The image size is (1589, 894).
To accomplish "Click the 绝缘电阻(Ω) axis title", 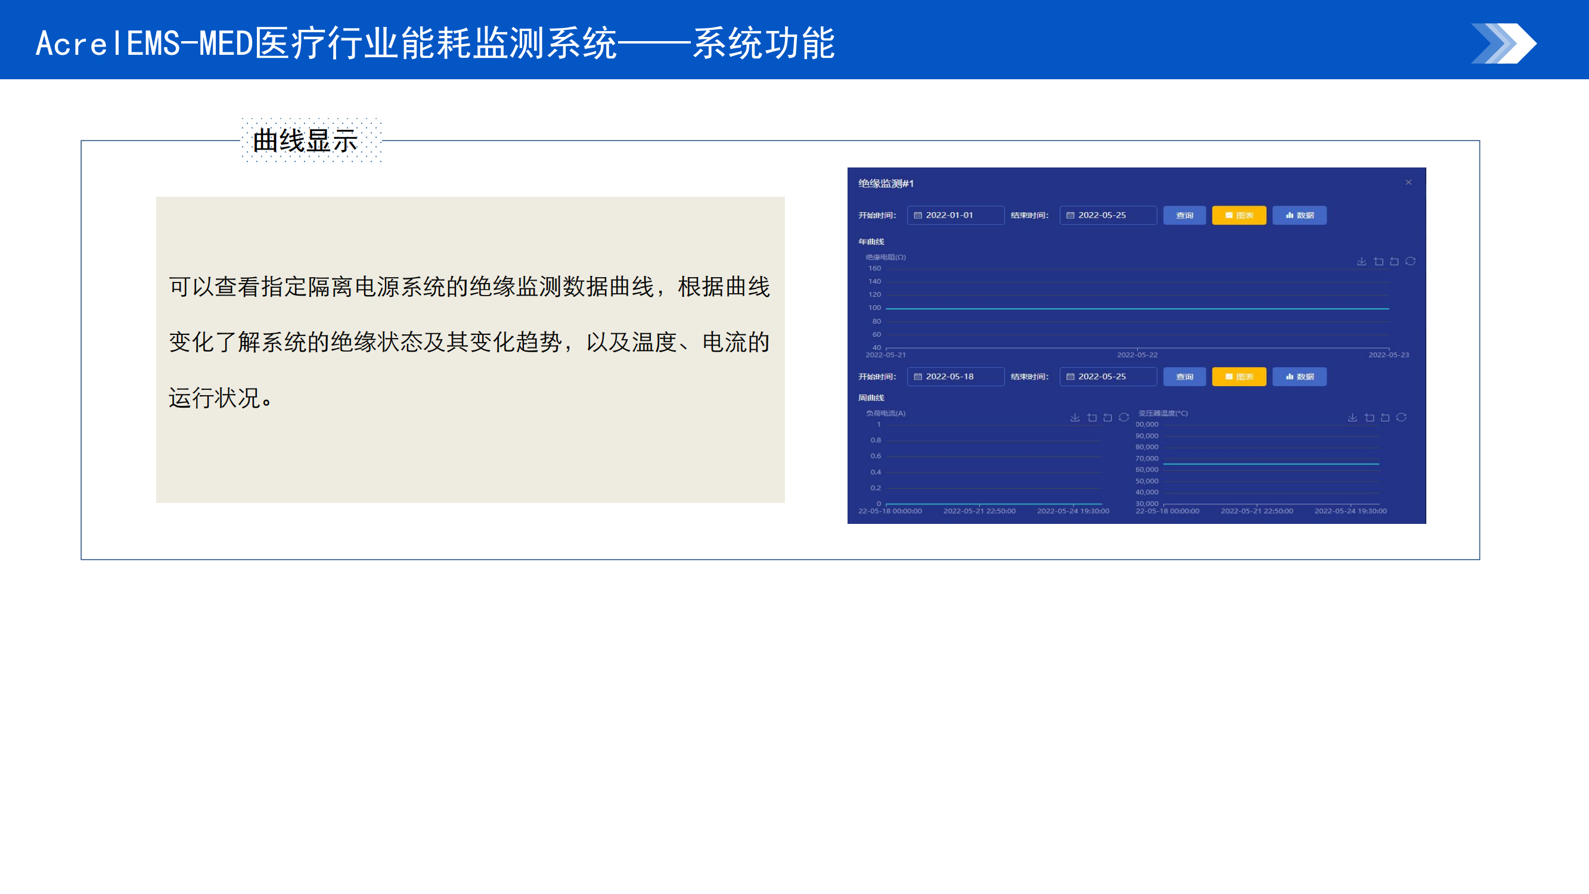I will pyautogui.click(x=885, y=257).
